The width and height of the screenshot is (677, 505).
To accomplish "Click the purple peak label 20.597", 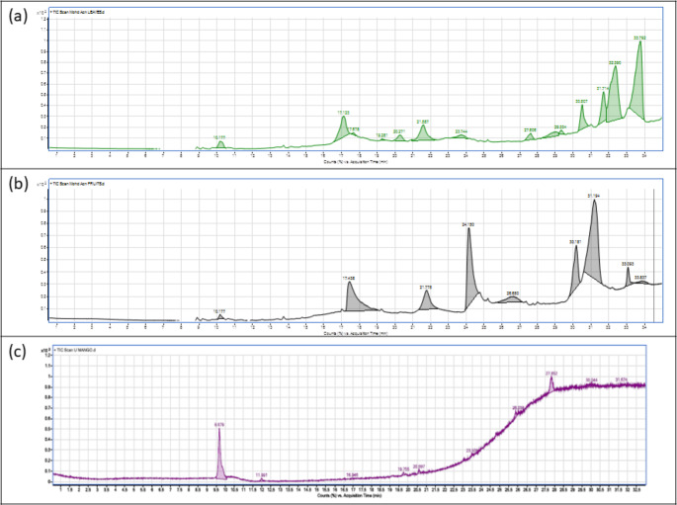I will 419,466.
